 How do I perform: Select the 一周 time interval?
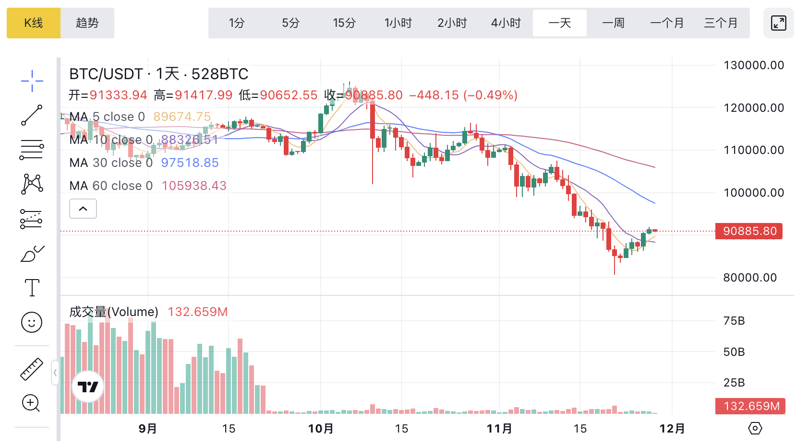613,23
